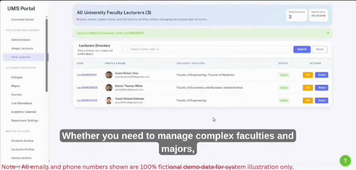Click Active status badge for Yusuf Ahmed Rahman
This screenshot has height=170, width=356.
click(x=284, y=100)
